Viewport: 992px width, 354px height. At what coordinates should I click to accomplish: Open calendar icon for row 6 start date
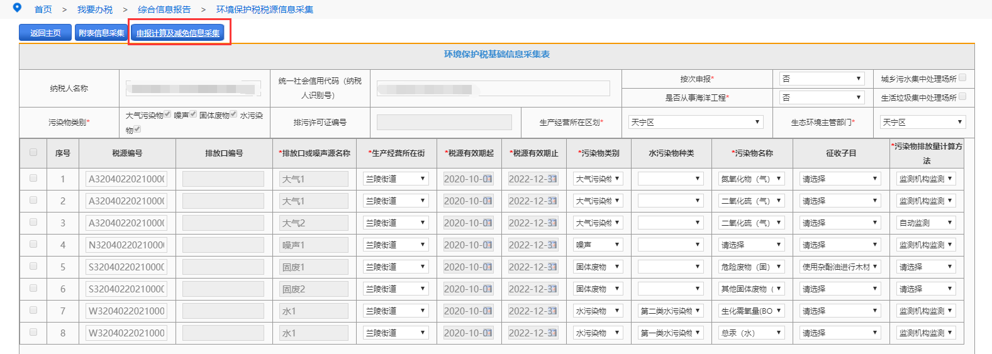[488, 289]
